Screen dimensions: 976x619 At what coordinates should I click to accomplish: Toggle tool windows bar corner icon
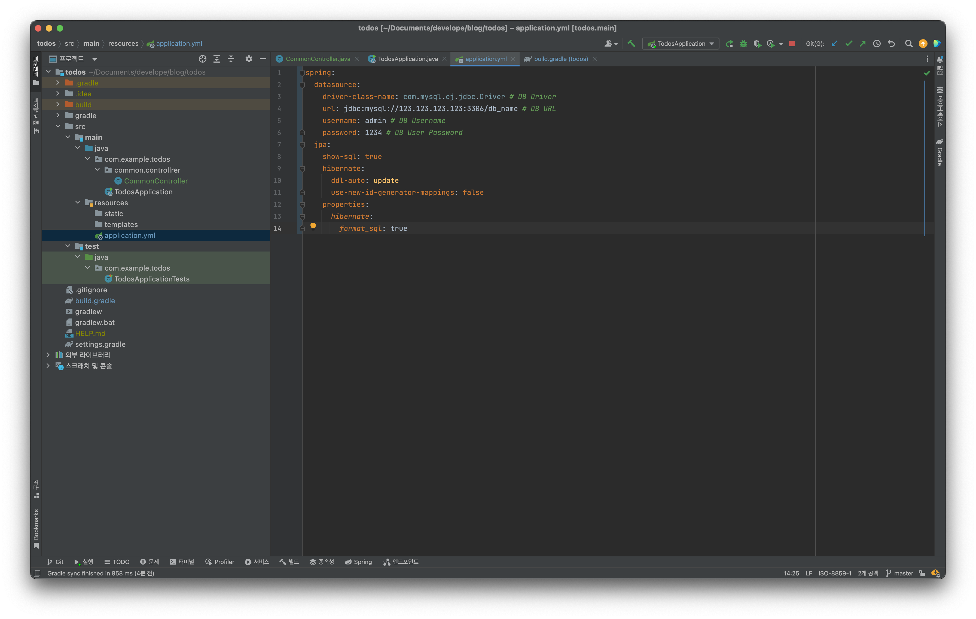(37, 573)
